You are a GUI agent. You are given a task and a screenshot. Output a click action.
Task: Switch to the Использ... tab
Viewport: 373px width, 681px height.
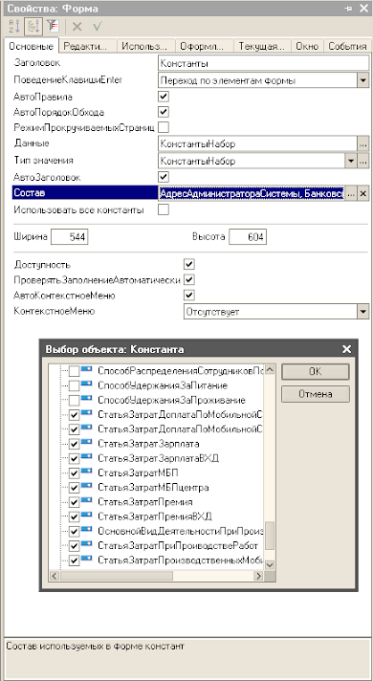pyautogui.click(x=145, y=46)
